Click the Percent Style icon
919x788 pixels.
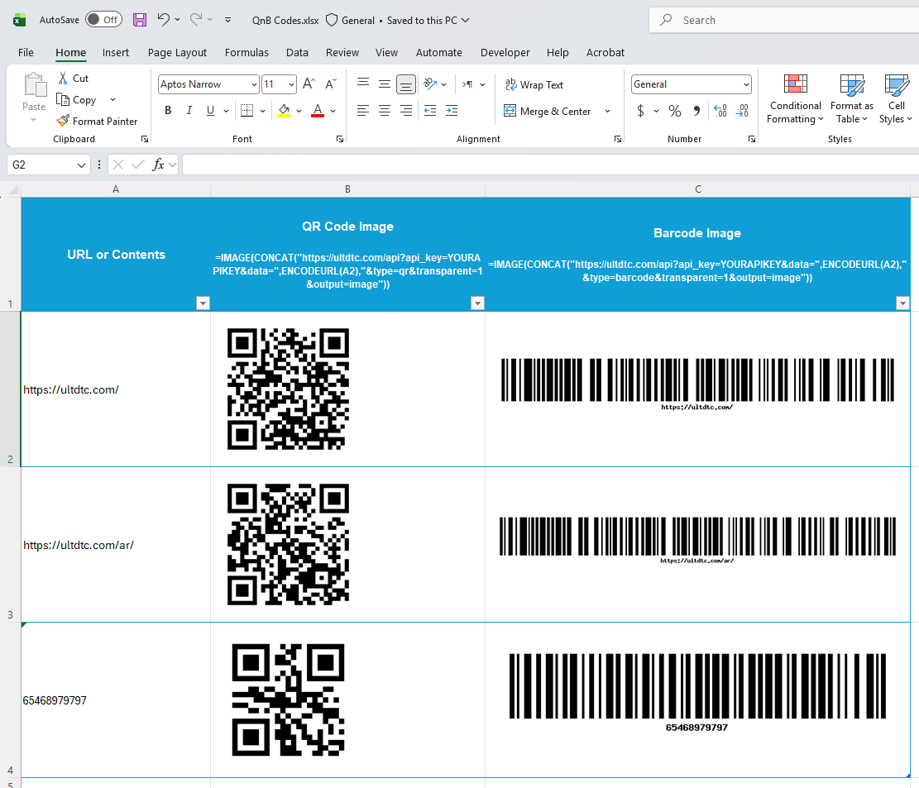point(675,110)
